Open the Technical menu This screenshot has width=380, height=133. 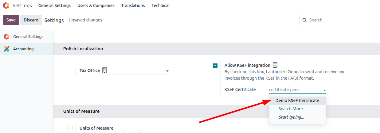(160, 6)
